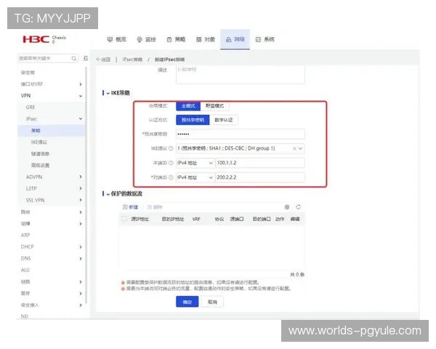Open 高级设置 under IPsec
This screenshot has width=436, height=349.
40,165
